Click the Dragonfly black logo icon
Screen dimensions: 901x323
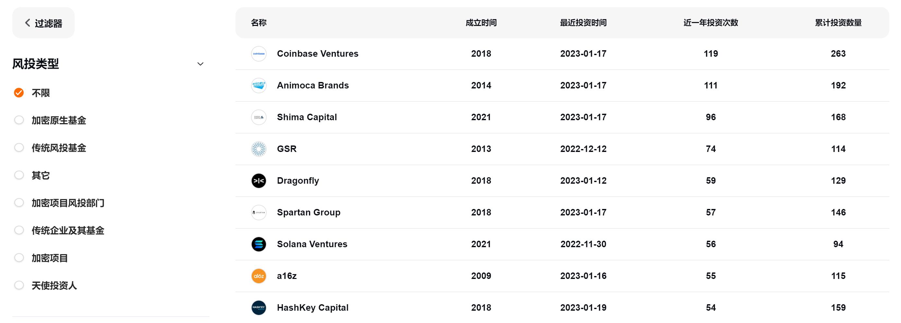(x=258, y=181)
